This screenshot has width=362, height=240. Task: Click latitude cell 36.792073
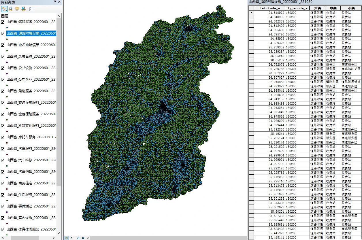(269, 65)
